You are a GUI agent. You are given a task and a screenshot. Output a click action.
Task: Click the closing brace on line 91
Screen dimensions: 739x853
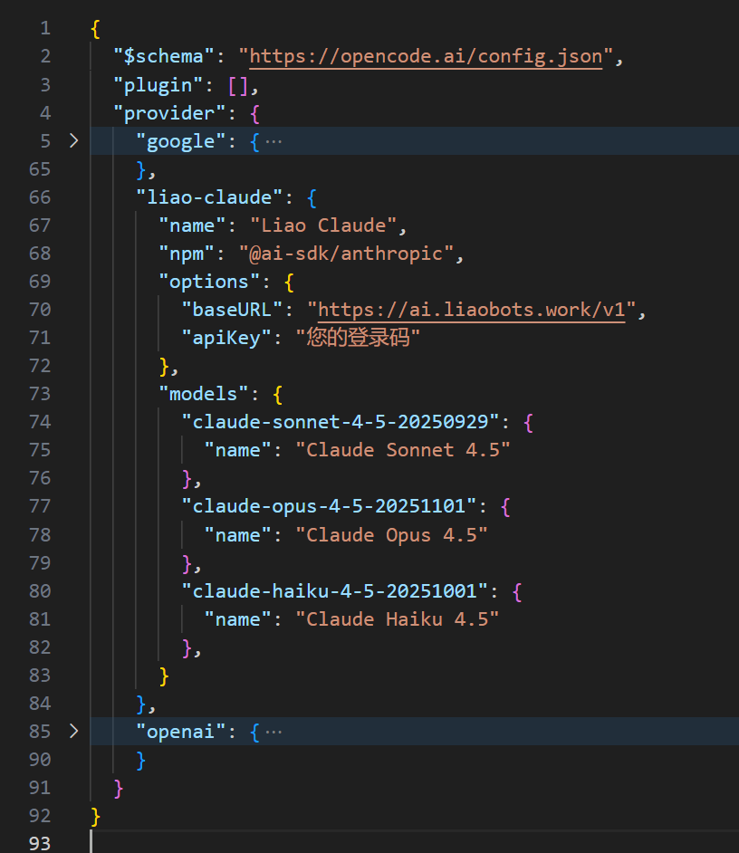118,789
